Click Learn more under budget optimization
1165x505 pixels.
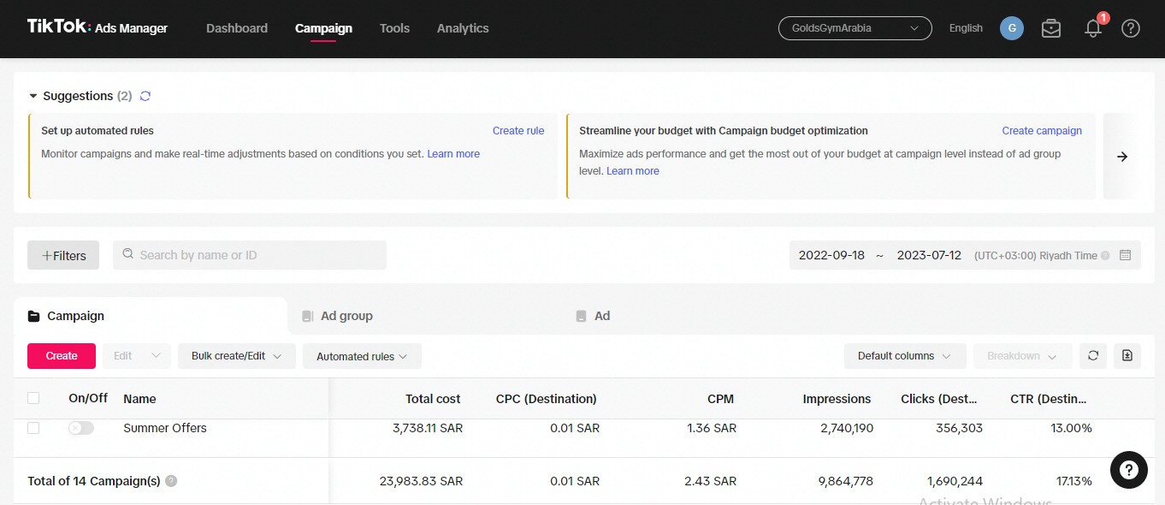point(633,171)
